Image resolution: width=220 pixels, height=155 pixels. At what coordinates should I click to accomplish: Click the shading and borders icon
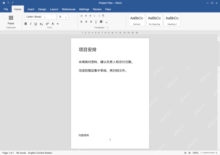101,22
